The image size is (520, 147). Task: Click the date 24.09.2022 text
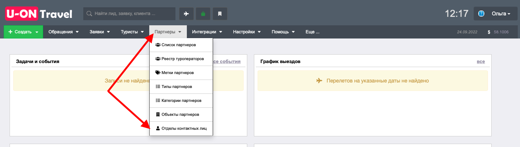coord(467,32)
